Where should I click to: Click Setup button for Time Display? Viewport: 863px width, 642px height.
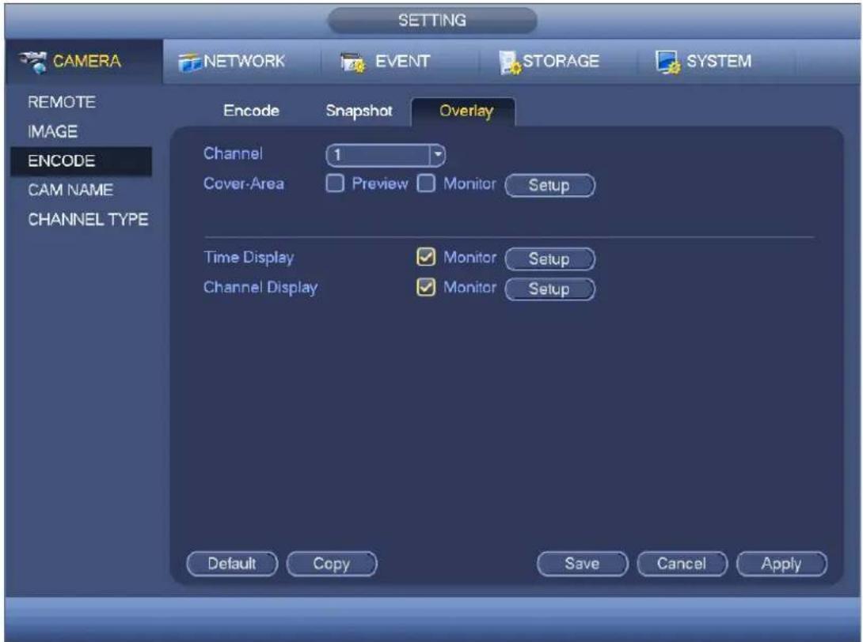pos(549,259)
